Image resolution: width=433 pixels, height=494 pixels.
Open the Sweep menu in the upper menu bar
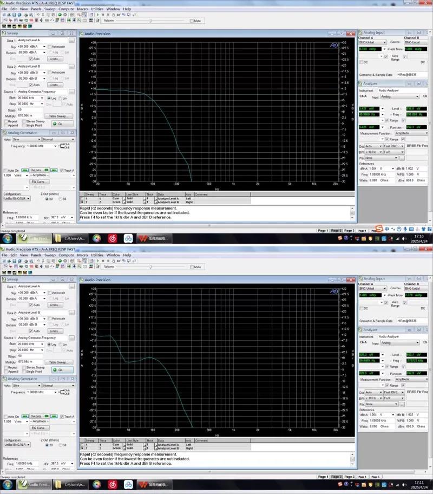coord(50,9)
